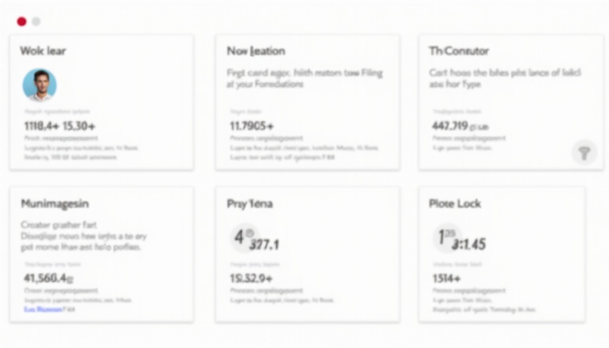609x348 pixels.
Task: Select the 1514+ figure in Plote Lock
Action: pyautogui.click(x=447, y=277)
